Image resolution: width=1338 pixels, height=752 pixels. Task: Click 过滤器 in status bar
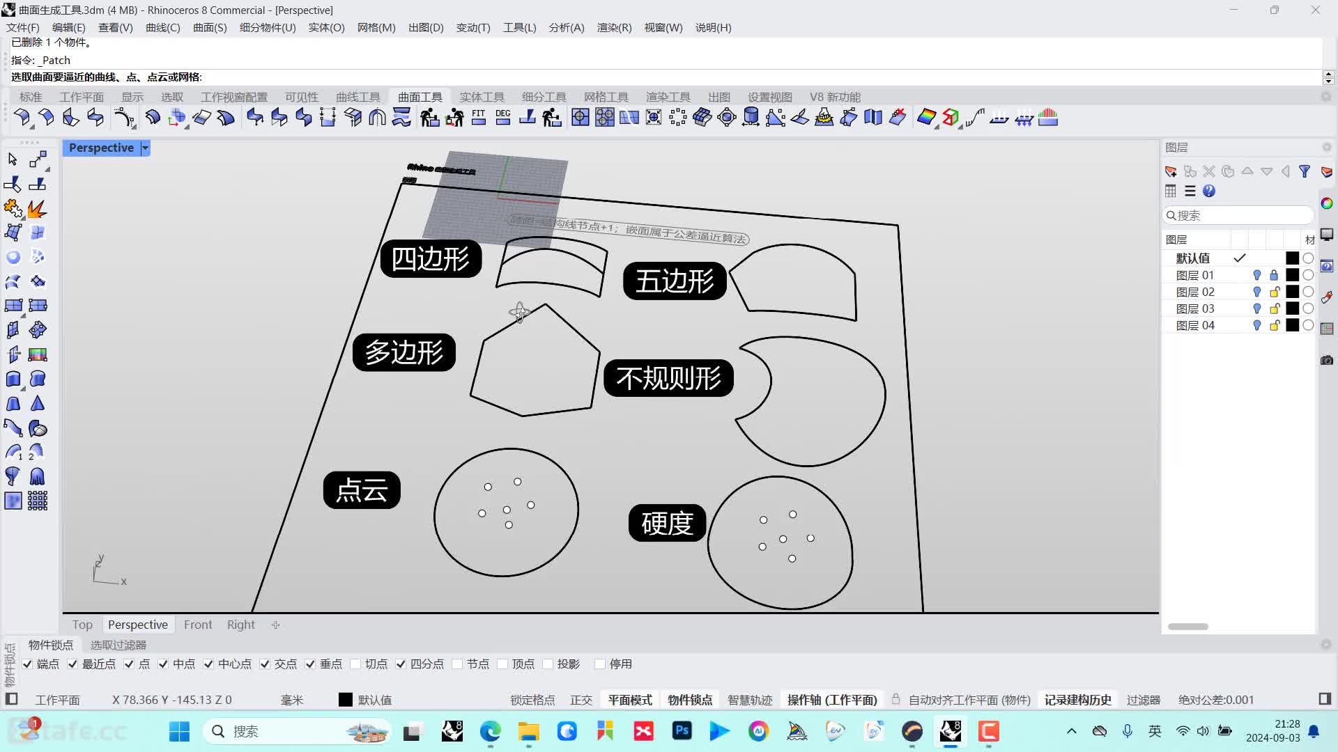1144,700
